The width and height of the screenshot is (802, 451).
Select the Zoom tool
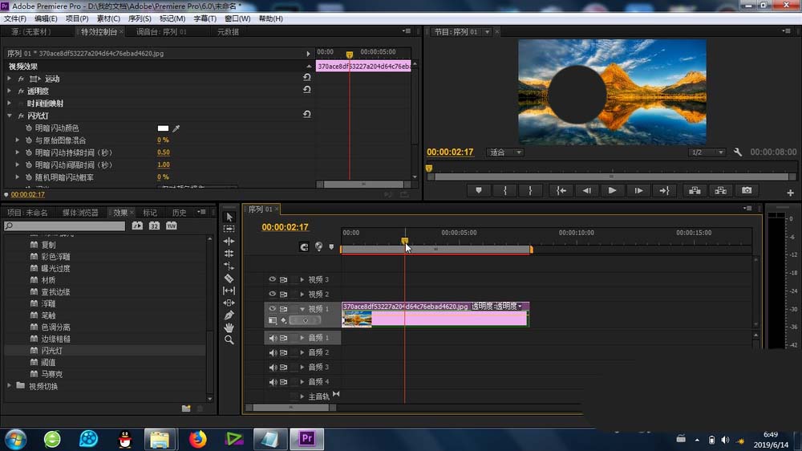pyautogui.click(x=229, y=340)
